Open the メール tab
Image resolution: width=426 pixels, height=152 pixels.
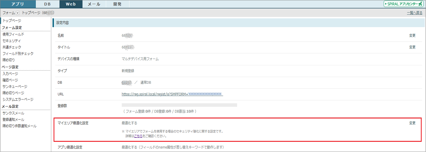click(94, 4)
